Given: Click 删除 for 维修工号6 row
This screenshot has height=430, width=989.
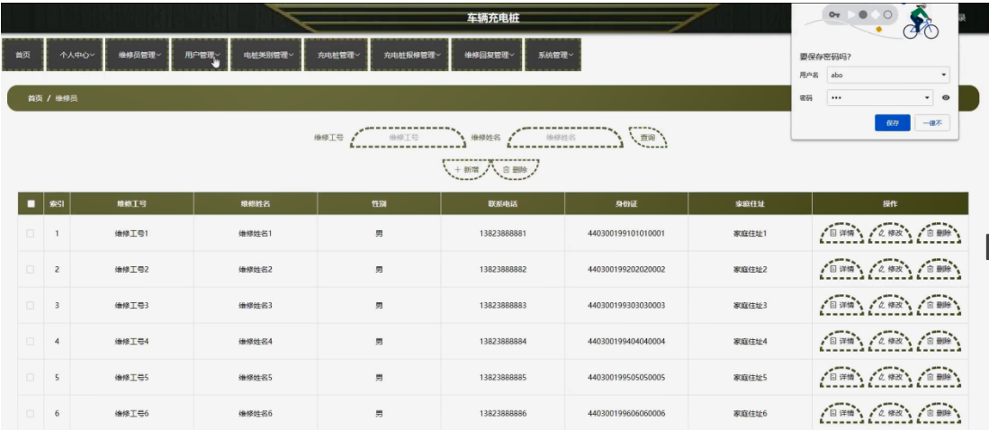Looking at the screenshot, I should tap(940, 414).
